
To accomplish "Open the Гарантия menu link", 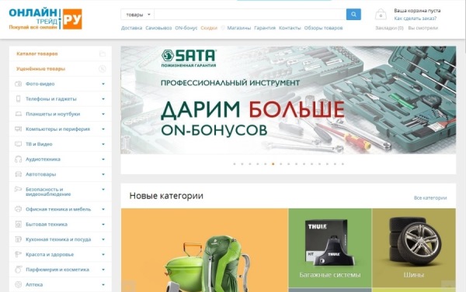I will pos(265,28).
